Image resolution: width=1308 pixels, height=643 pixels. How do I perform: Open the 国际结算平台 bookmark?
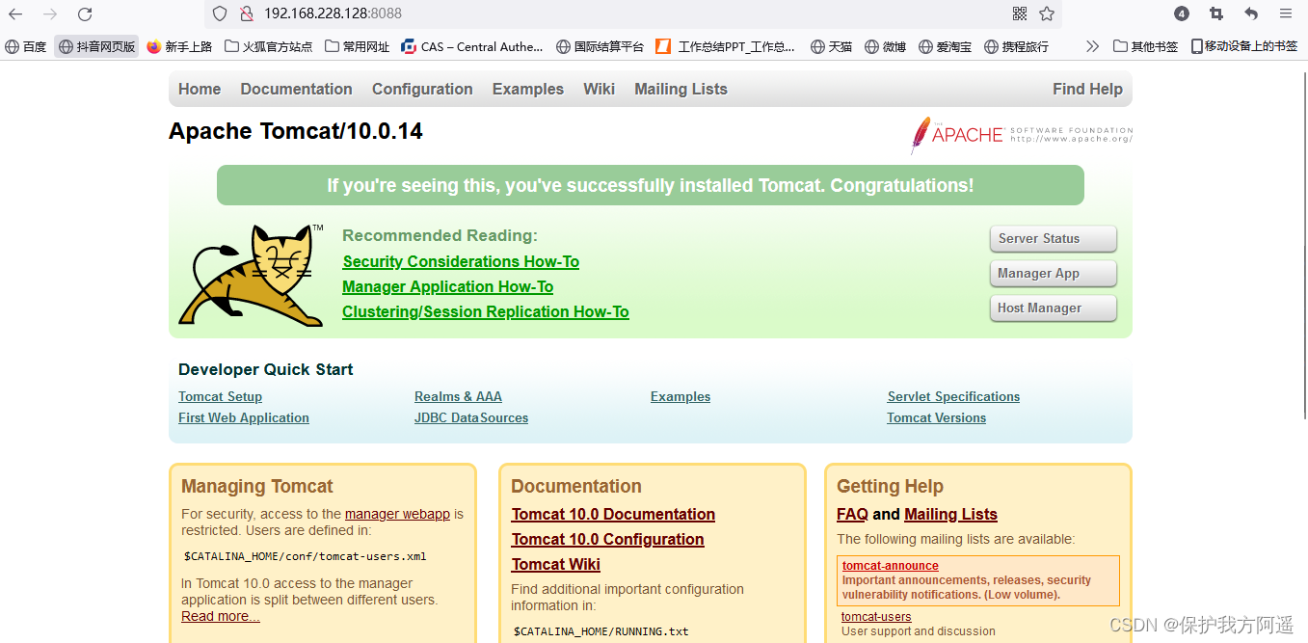(600, 46)
